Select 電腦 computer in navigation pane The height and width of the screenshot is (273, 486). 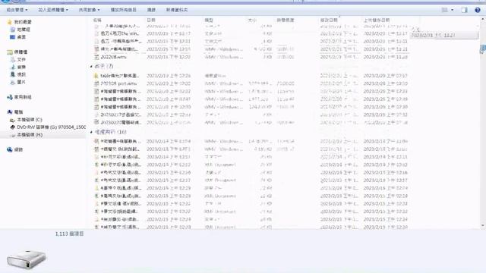(x=18, y=111)
